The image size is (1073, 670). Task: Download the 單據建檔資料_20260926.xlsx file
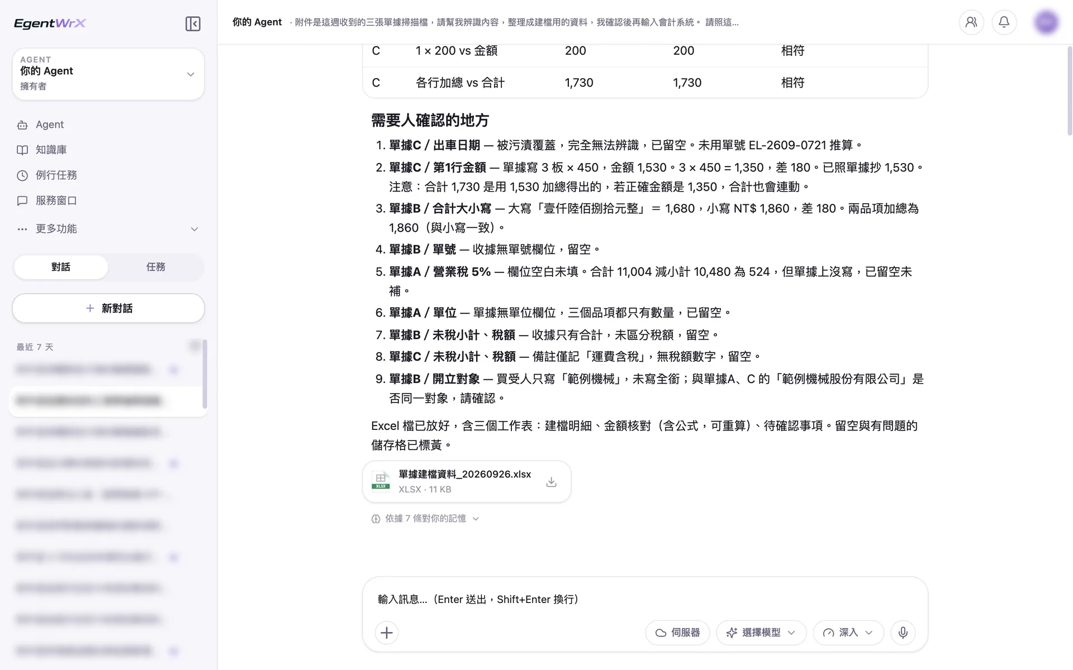[x=551, y=481]
